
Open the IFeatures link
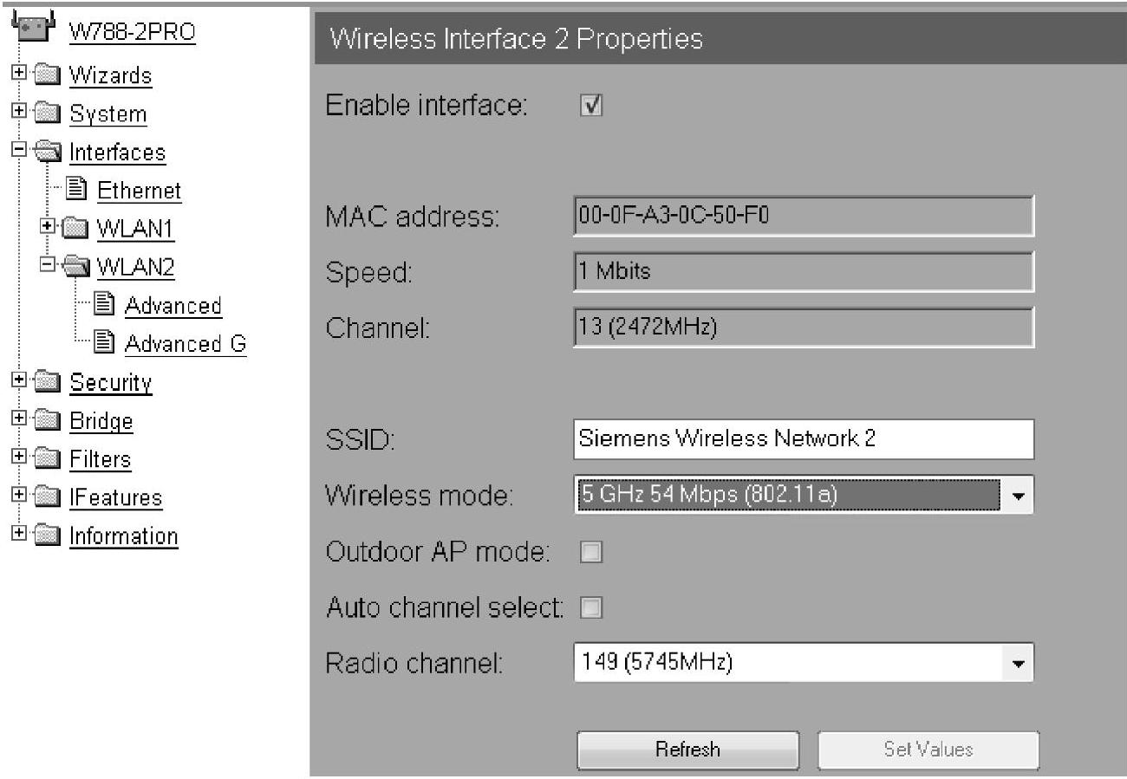[115, 497]
